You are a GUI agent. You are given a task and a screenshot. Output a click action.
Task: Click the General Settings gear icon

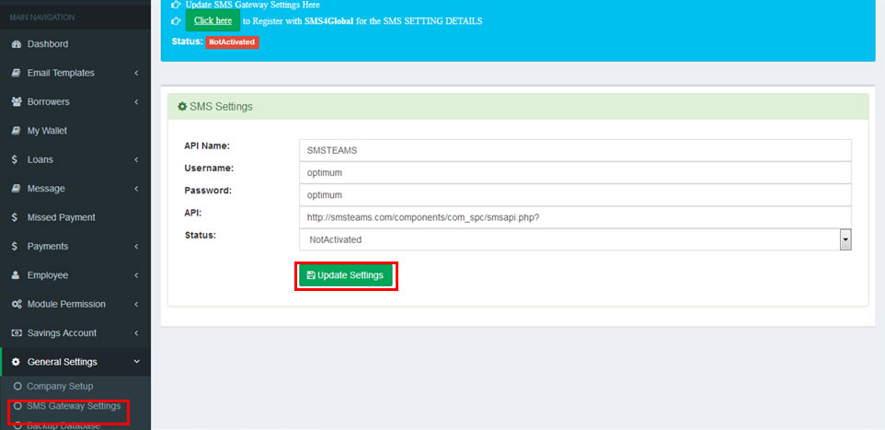pyautogui.click(x=16, y=363)
